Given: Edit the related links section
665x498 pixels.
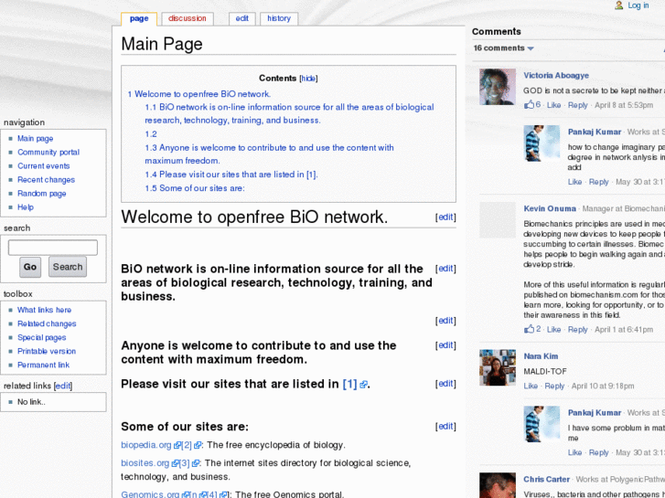Looking at the screenshot, I should click(x=63, y=386).
